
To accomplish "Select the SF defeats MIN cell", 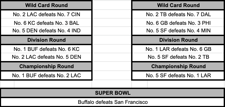I will tap(178, 31).
